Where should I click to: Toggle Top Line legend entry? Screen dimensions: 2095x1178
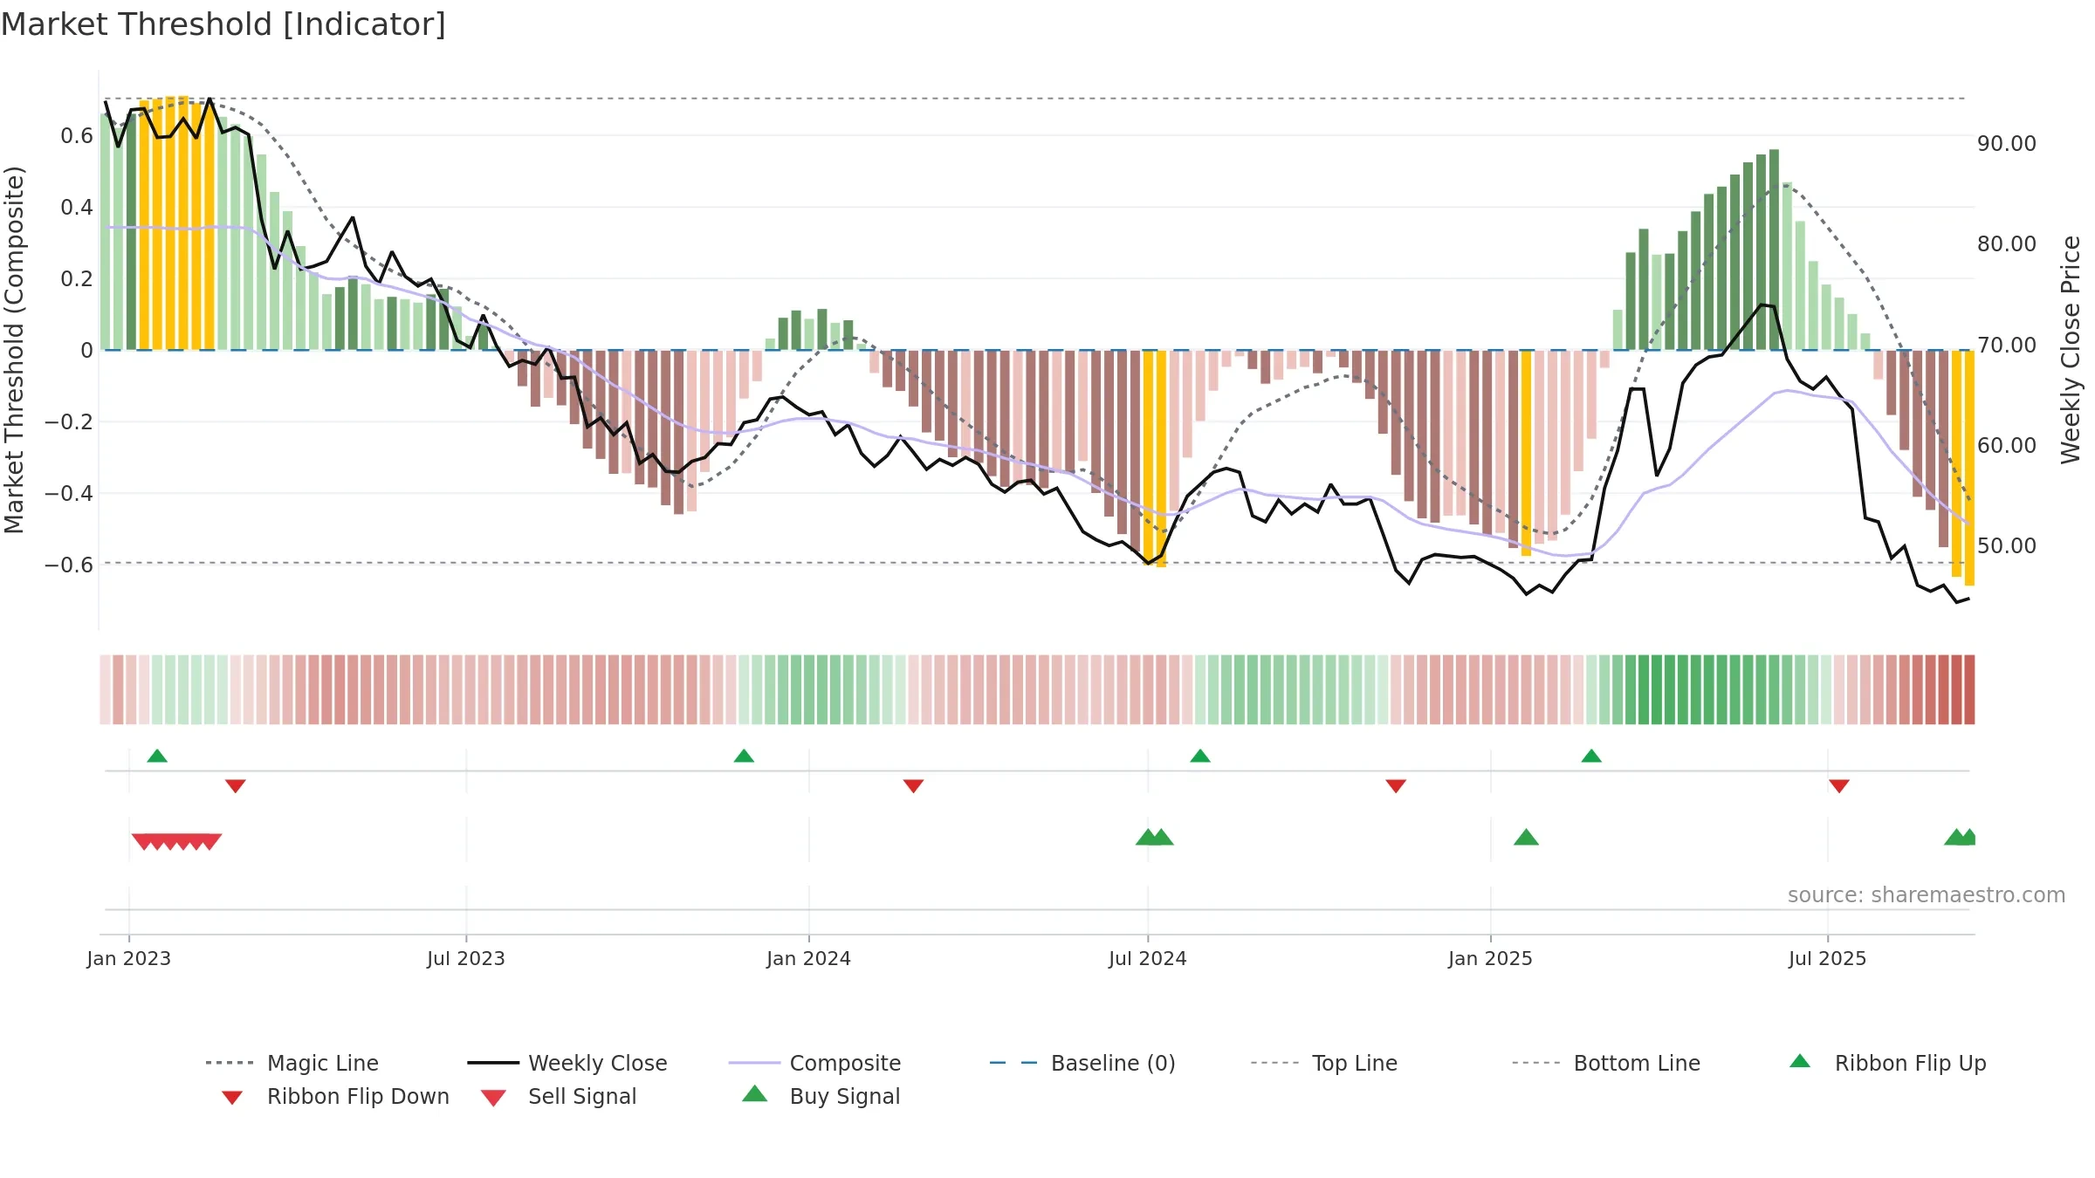pyautogui.click(x=1323, y=1063)
